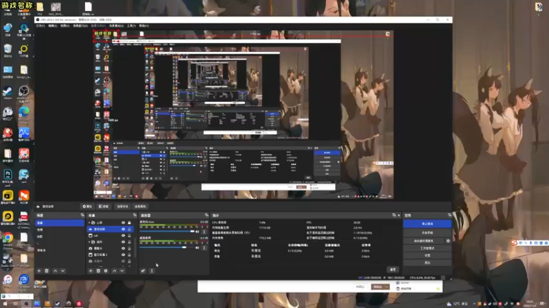The image size is (549, 308).
Task: Open dropdown arrow on brown button below OBS
Action: [386, 287]
